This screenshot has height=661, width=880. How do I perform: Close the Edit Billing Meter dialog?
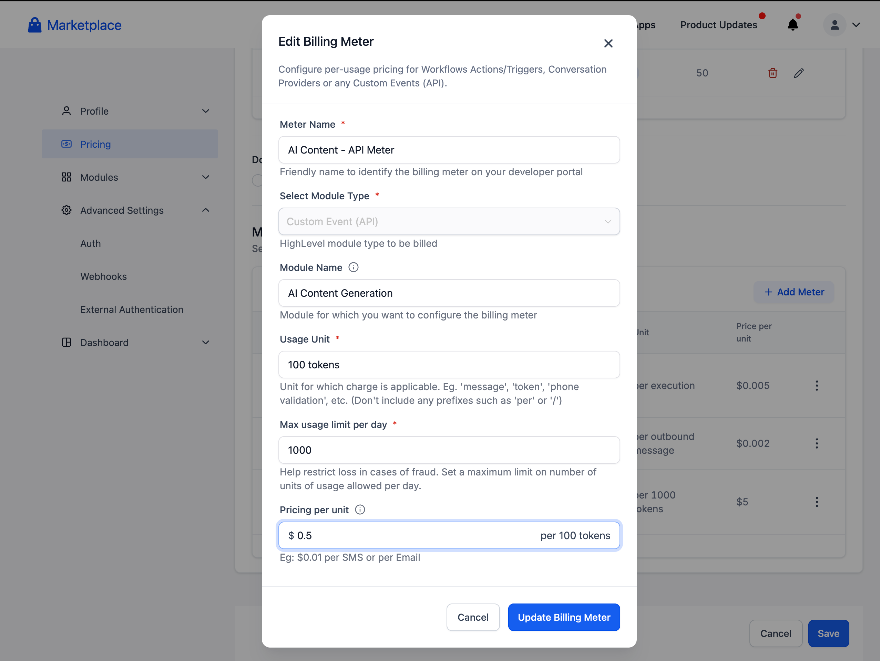point(608,43)
